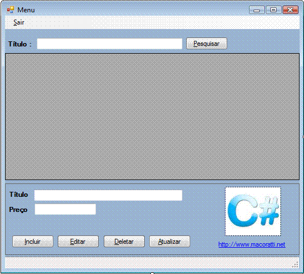304x274 pixels.
Task: Focus the Título search field beside Pesquisar
Action: point(109,44)
